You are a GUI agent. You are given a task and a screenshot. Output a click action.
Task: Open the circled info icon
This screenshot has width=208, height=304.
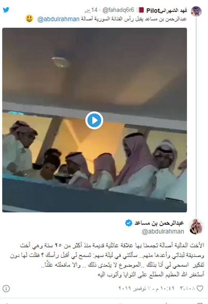point(6,288)
